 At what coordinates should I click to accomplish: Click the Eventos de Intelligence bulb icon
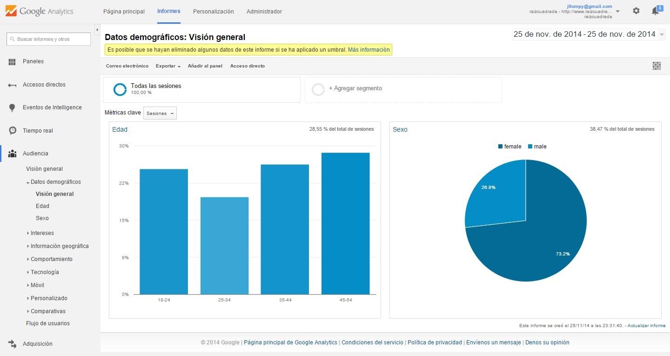13,107
